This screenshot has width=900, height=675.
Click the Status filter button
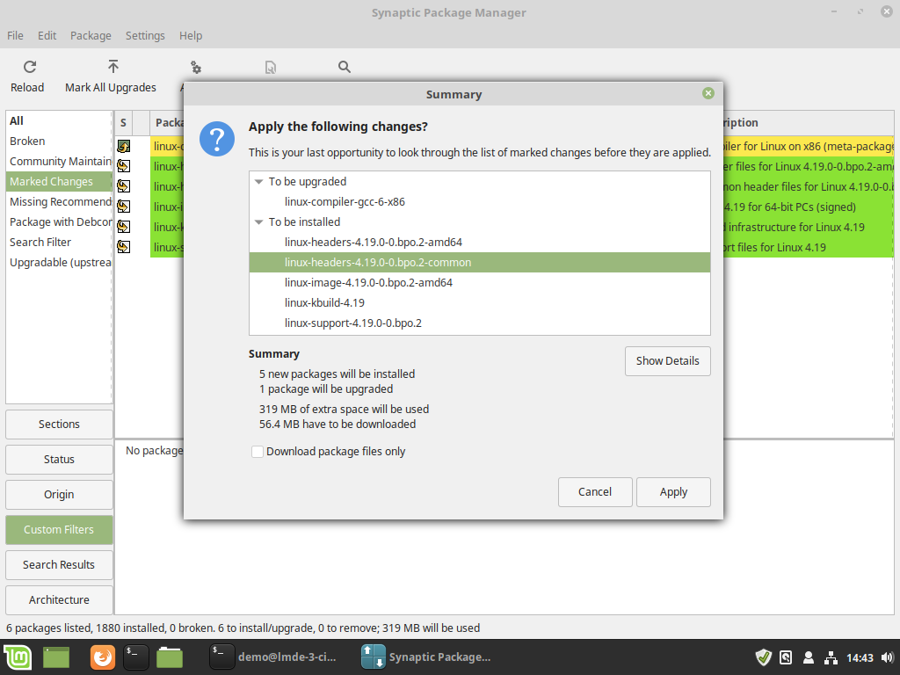59,459
